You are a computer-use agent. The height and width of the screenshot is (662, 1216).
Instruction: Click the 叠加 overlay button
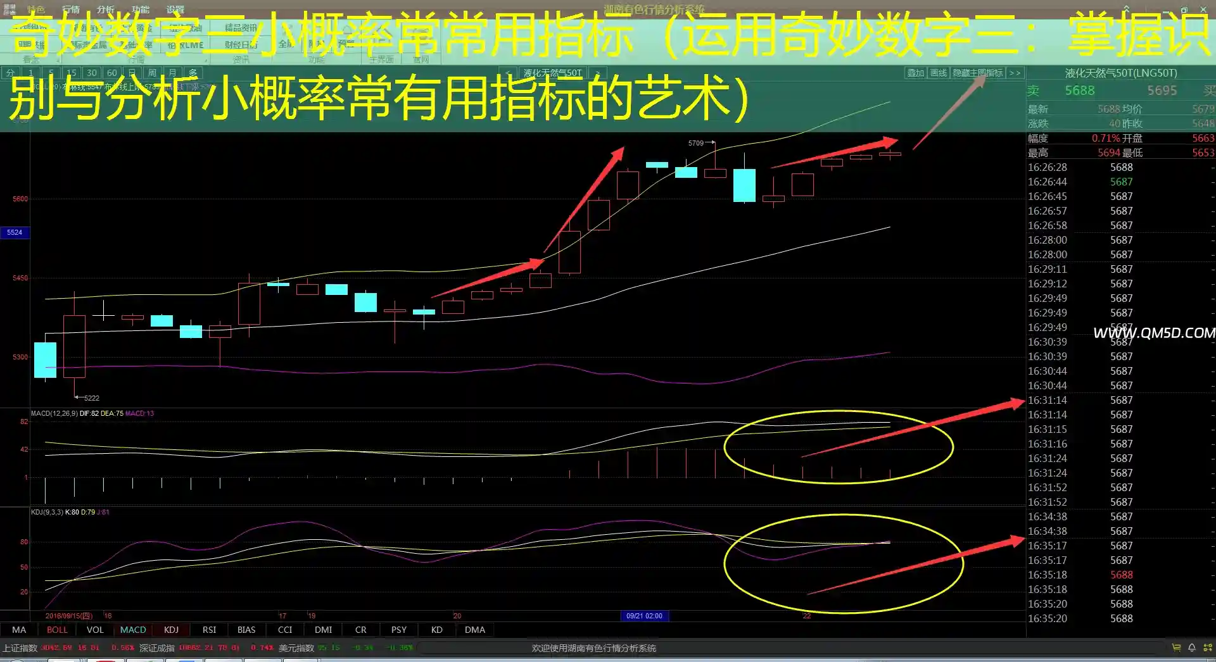[x=916, y=73]
